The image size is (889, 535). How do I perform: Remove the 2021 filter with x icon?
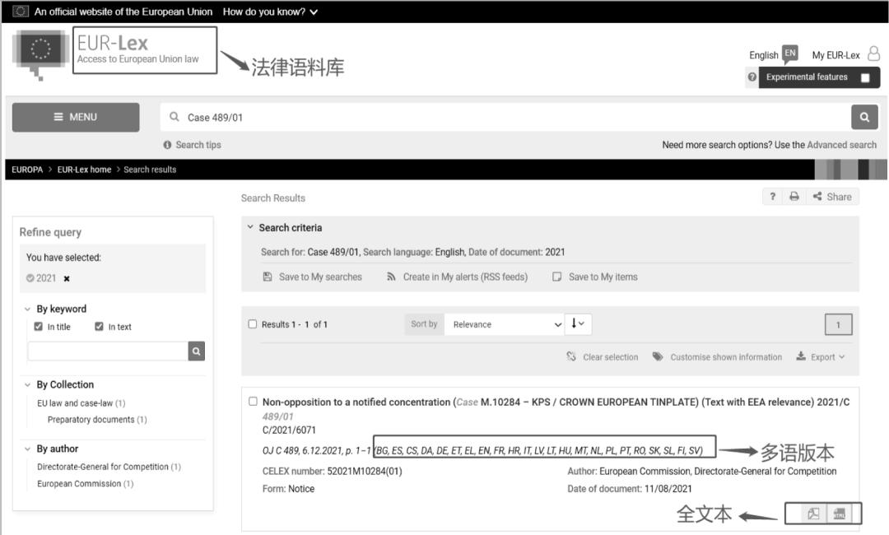coord(67,278)
